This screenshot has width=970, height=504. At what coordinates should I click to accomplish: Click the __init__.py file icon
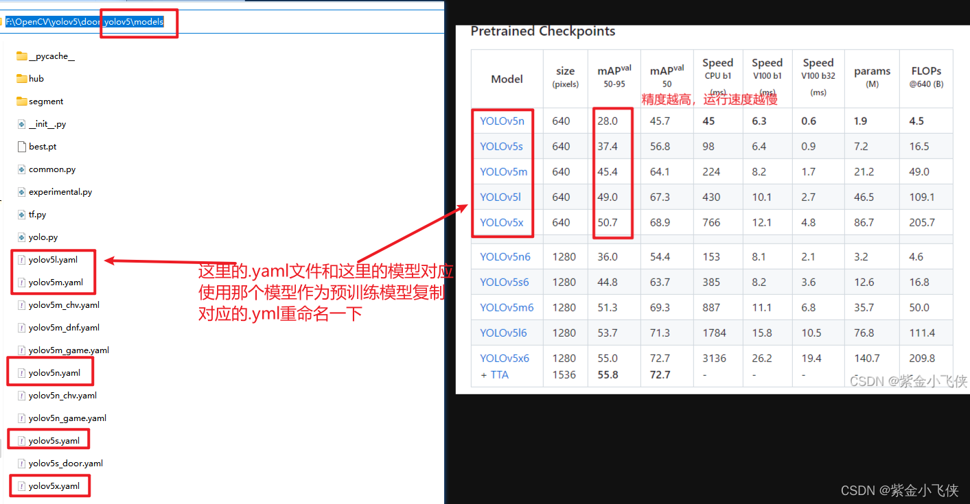point(21,124)
